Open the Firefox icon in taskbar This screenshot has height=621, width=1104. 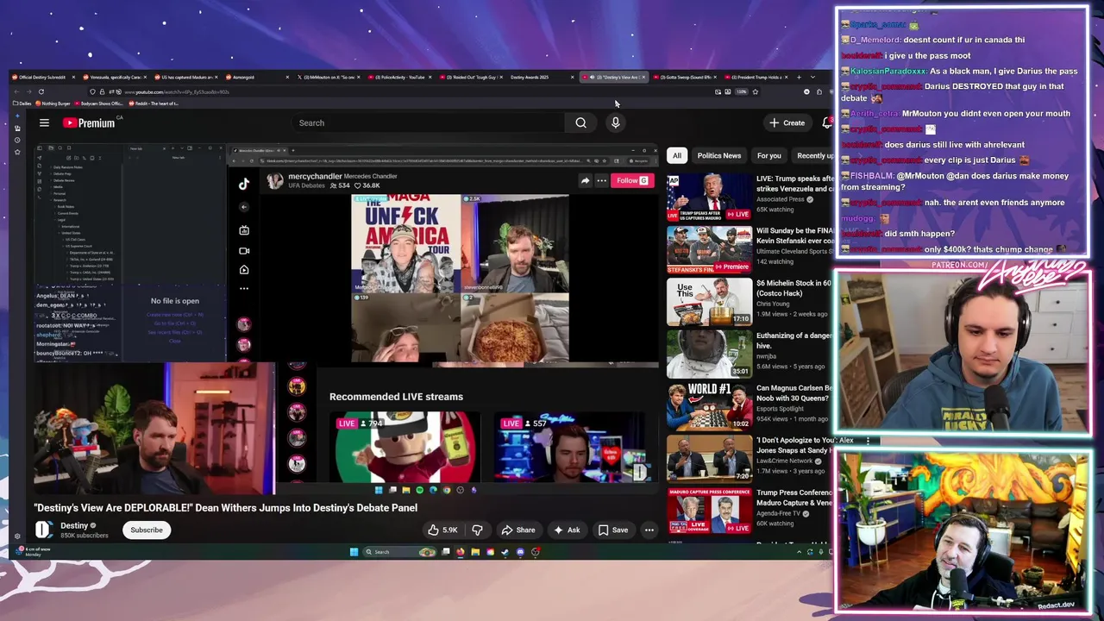click(x=461, y=552)
